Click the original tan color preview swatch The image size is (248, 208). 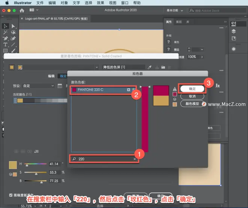(161, 100)
